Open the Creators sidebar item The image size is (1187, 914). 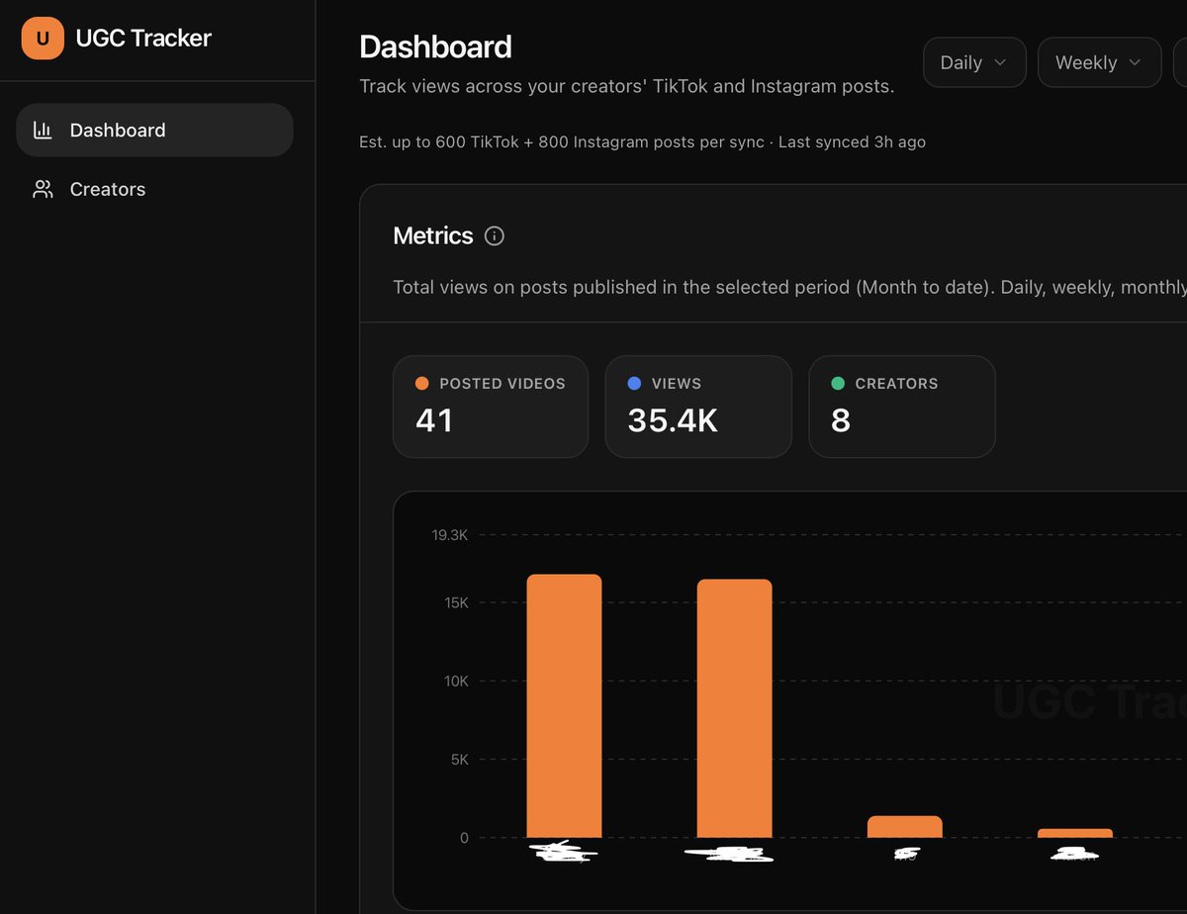(x=154, y=189)
